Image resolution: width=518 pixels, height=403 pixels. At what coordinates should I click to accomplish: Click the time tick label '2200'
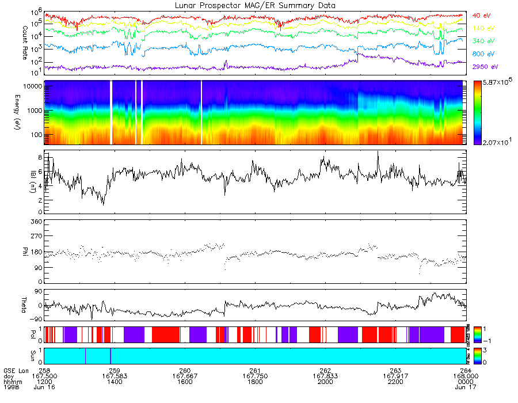click(x=395, y=382)
